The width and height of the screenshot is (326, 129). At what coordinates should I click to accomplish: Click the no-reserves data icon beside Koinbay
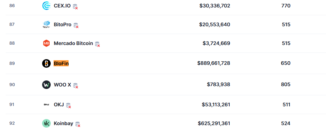[x=78, y=124]
